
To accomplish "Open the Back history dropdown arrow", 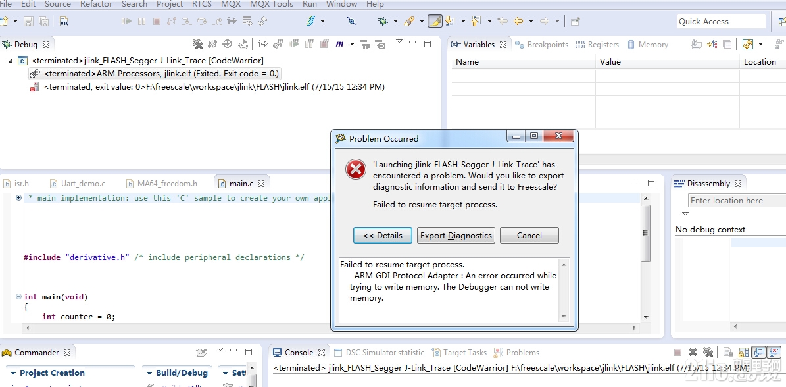I will pos(531,22).
